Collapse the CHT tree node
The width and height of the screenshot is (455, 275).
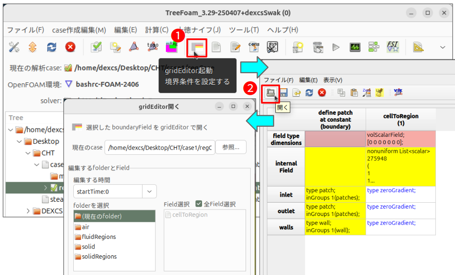(x=28, y=153)
